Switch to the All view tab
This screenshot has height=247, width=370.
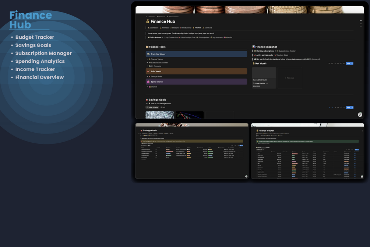coord(163,108)
